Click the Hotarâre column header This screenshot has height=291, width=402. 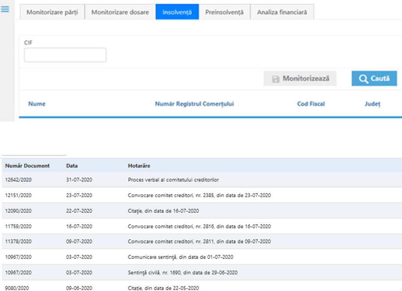coord(139,166)
